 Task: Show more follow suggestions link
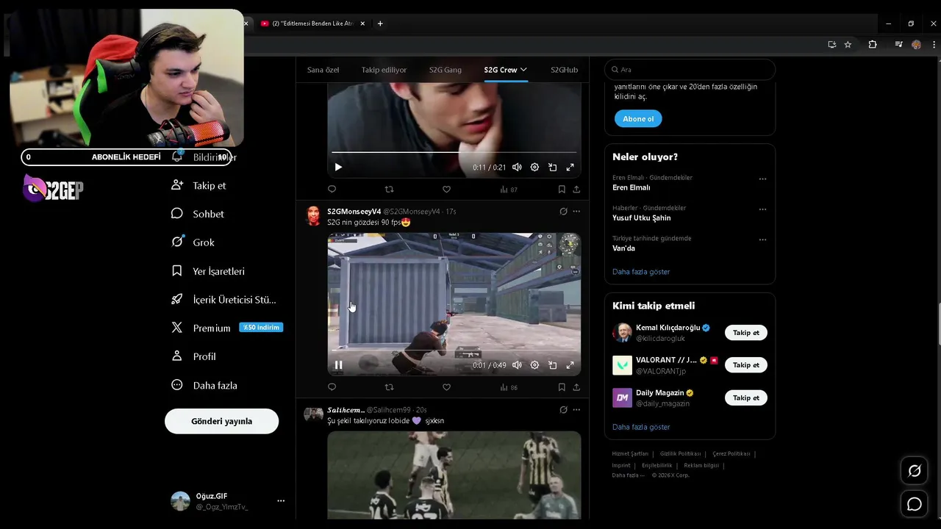(641, 427)
